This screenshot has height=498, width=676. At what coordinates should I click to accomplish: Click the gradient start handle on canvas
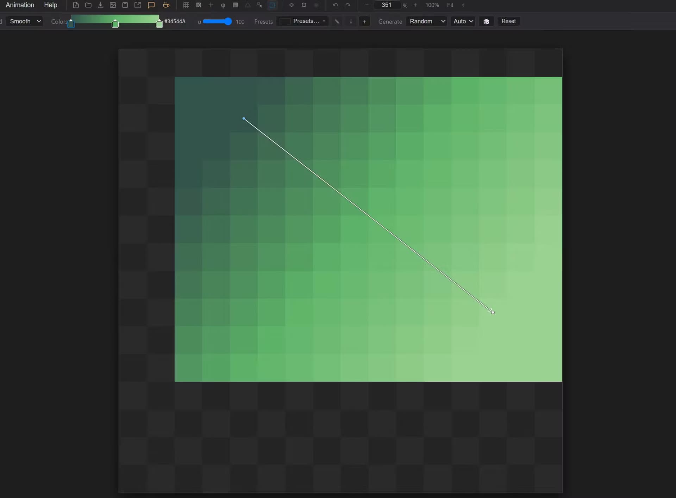click(x=244, y=119)
